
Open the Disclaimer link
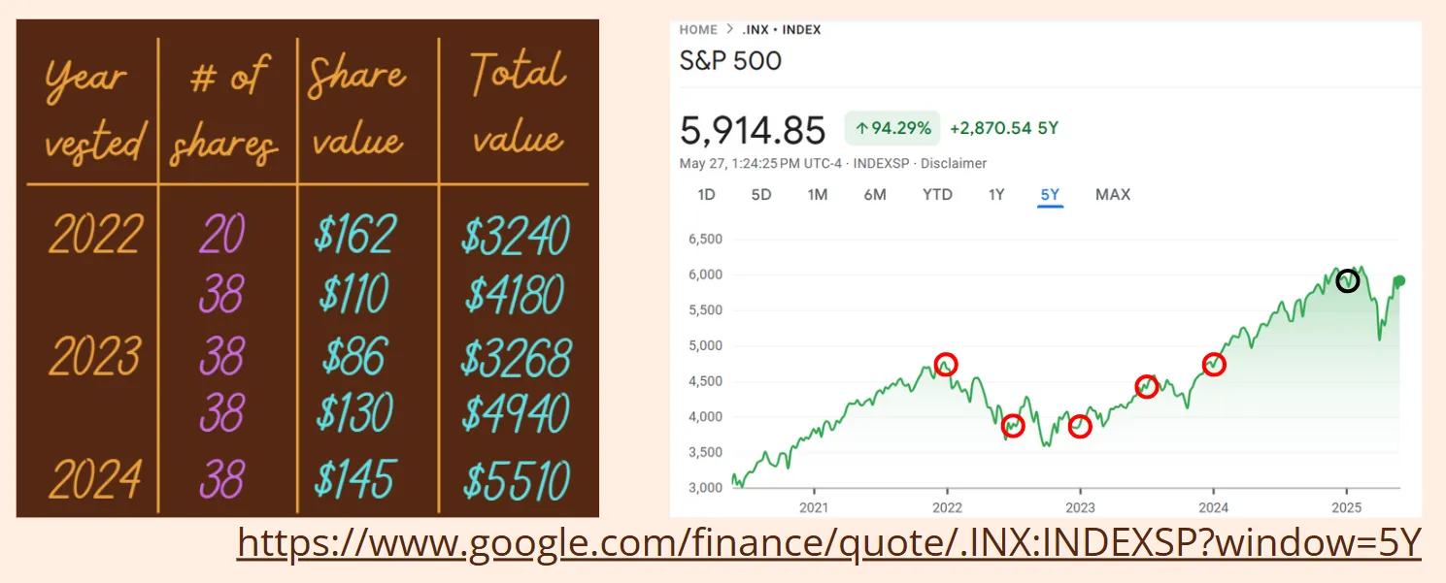pos(954,163)
